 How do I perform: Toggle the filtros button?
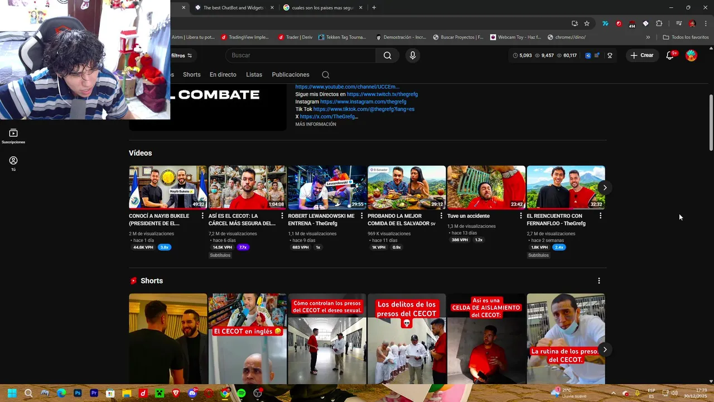[x=181, y=55]
